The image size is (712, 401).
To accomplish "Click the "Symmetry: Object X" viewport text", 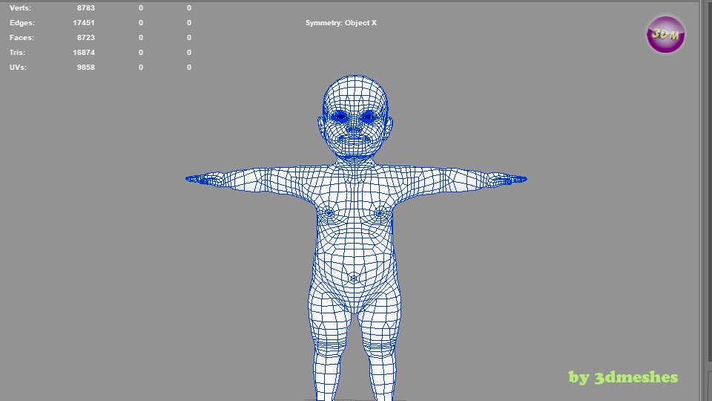I will 341,23.
